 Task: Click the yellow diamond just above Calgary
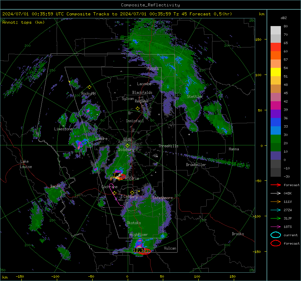pos(132,192)
